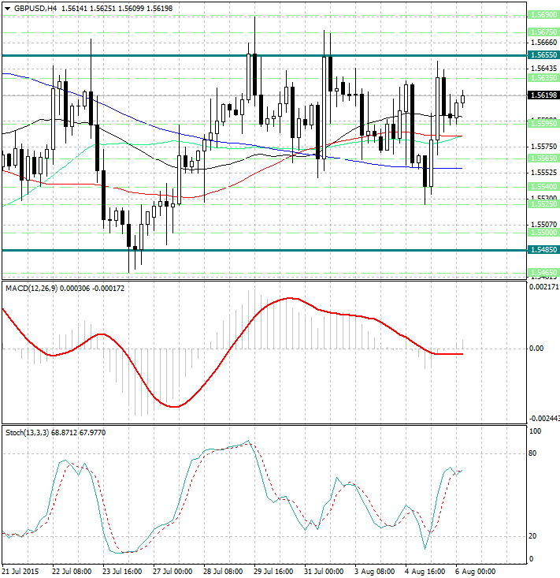The width and height of the screenshot is (560, 578).
Task: Click the 1.55000 green price level tag
Action: tap(543, 233)
